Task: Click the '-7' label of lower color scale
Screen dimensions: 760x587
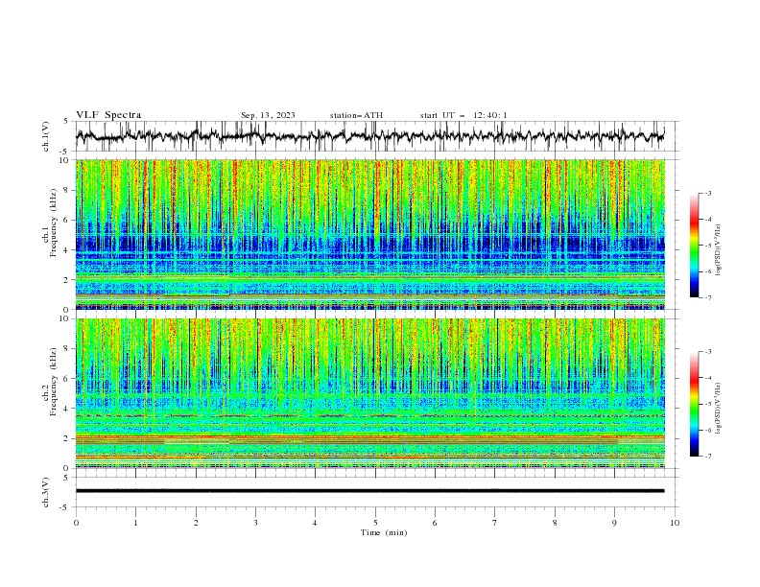Action: pyautogui.click(x=708, y=456)
